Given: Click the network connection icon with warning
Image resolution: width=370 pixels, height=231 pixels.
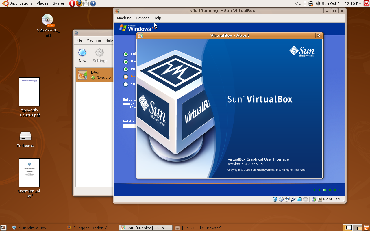Looking at the screenshot, I should coord(311,3).
